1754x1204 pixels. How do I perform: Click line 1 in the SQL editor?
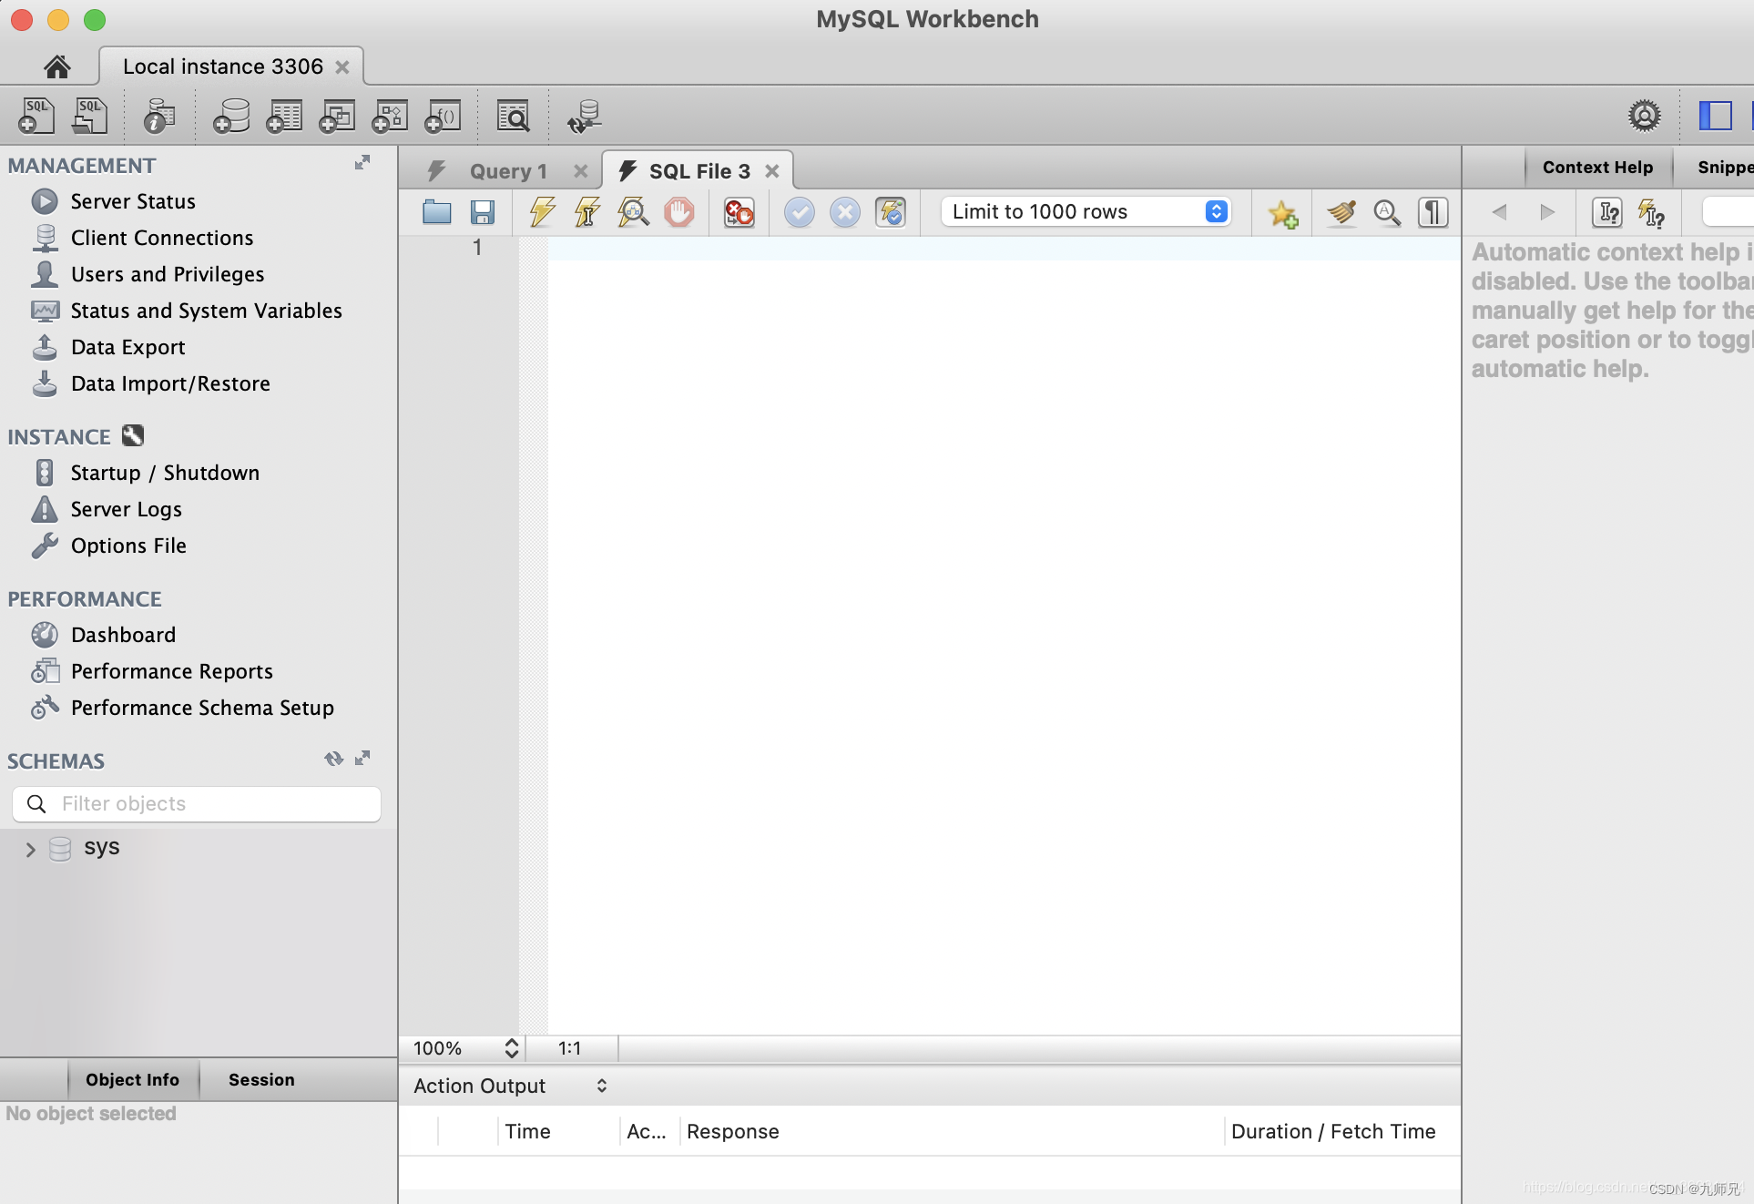tap(1004, 248)
